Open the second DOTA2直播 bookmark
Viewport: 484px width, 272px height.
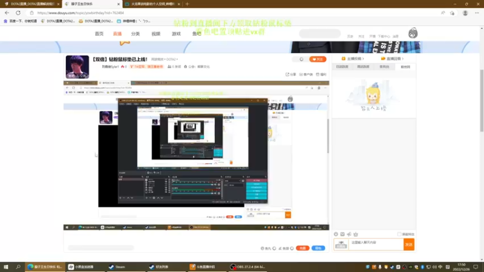click(x=58, y=21)
